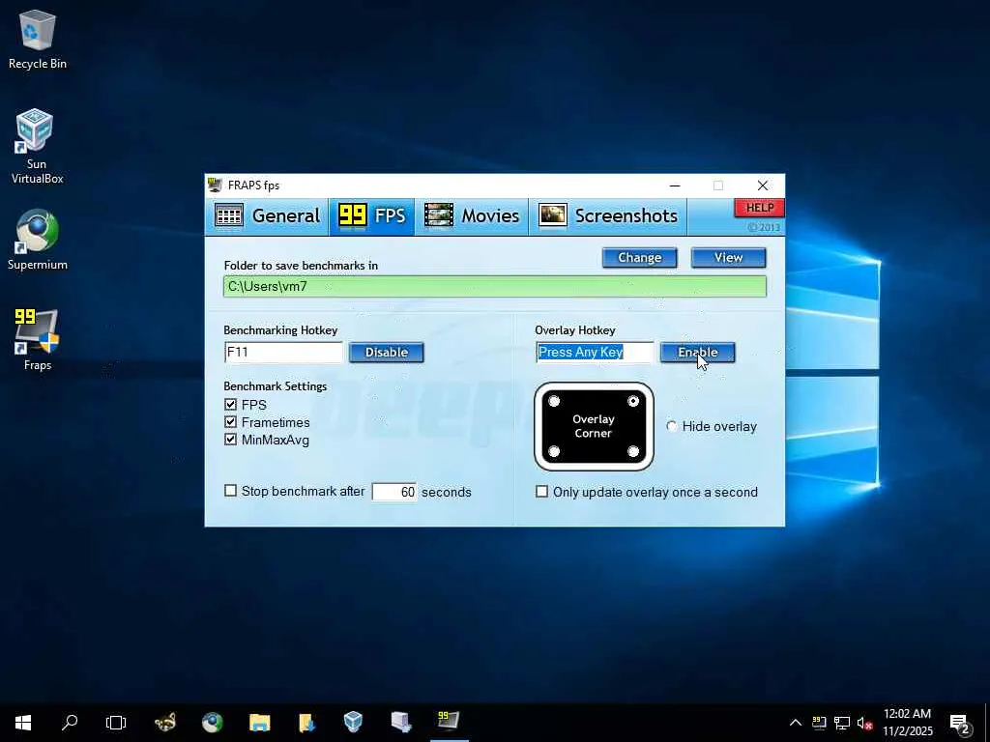Click the Benchmarking Hotkey F11 field
This screenshot has height=742, width=990.
283,352
